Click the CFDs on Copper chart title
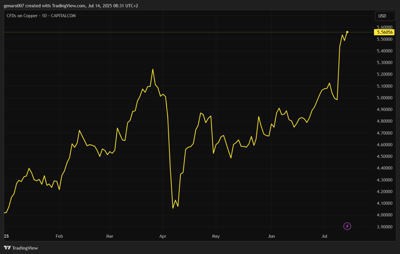Screen dimensions: 400x254 tap(41, 16)
